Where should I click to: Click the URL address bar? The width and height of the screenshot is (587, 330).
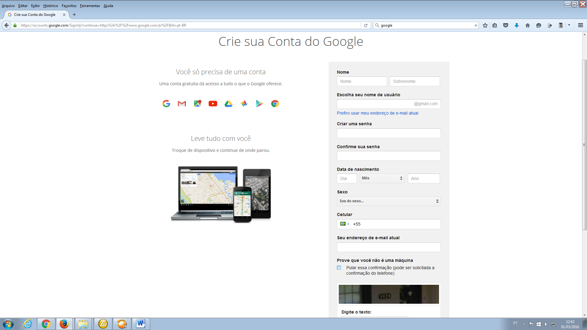pyautogui.click(x=190, y=25)
